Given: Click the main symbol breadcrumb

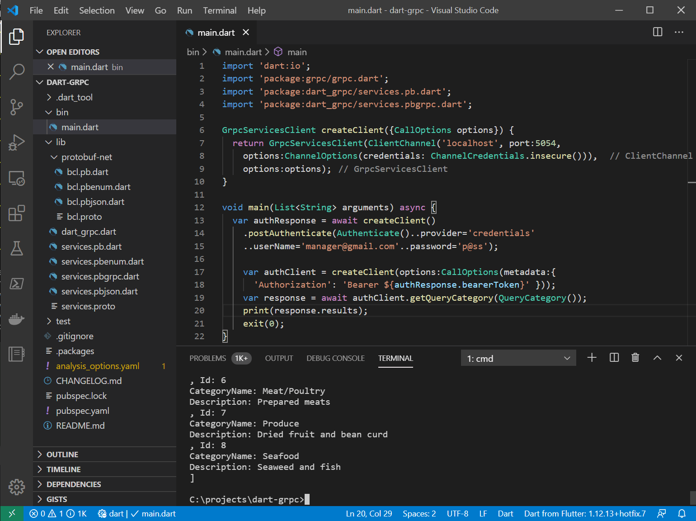Looking at the screenshot, I should tap(291, 52).
